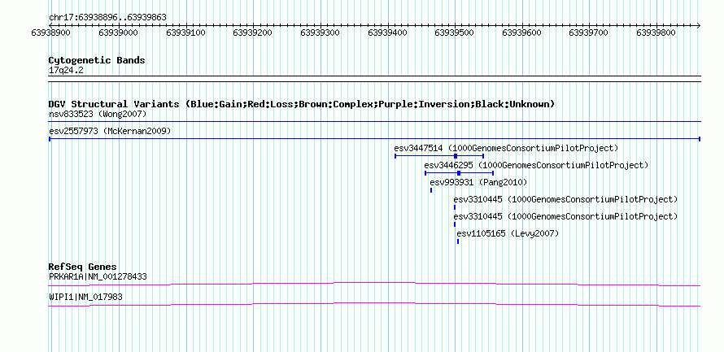Click the nsv833523 blue gain line

[x=374, y=122]
